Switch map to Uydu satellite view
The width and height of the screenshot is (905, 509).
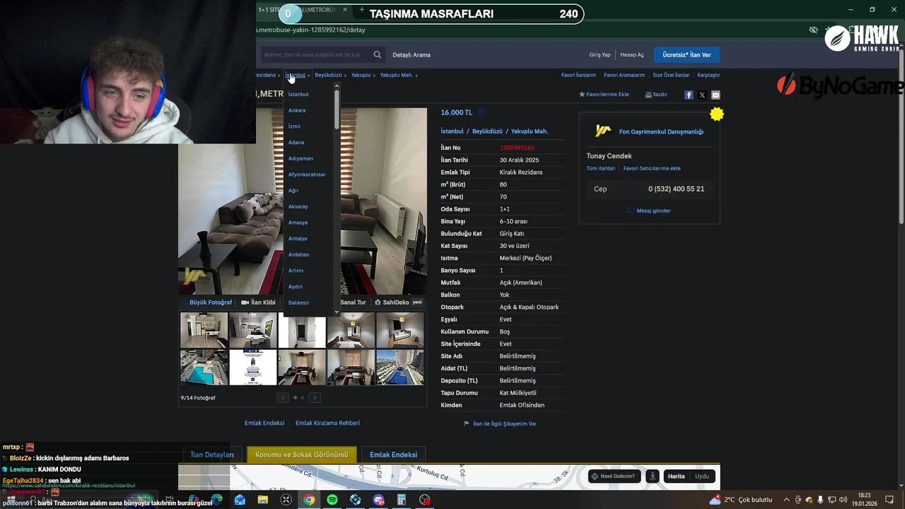(702, 476)
